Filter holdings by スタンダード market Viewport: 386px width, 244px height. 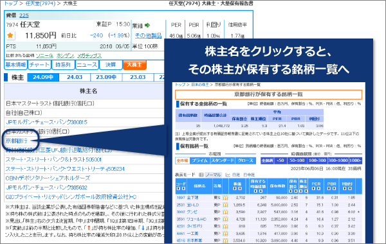pyautogui.click(x=223, y=161)
